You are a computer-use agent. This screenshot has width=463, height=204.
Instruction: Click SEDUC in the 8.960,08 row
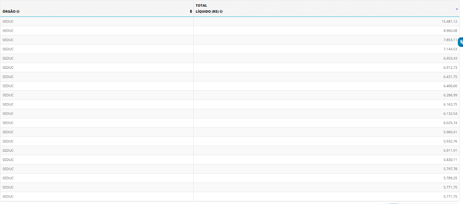[x=8, y=31]
